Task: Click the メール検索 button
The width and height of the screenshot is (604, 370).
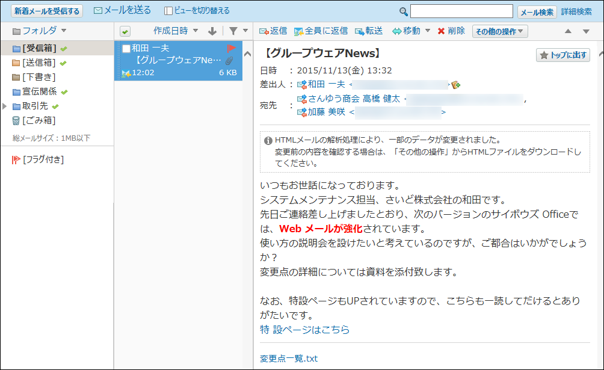Action: point(537,12)
